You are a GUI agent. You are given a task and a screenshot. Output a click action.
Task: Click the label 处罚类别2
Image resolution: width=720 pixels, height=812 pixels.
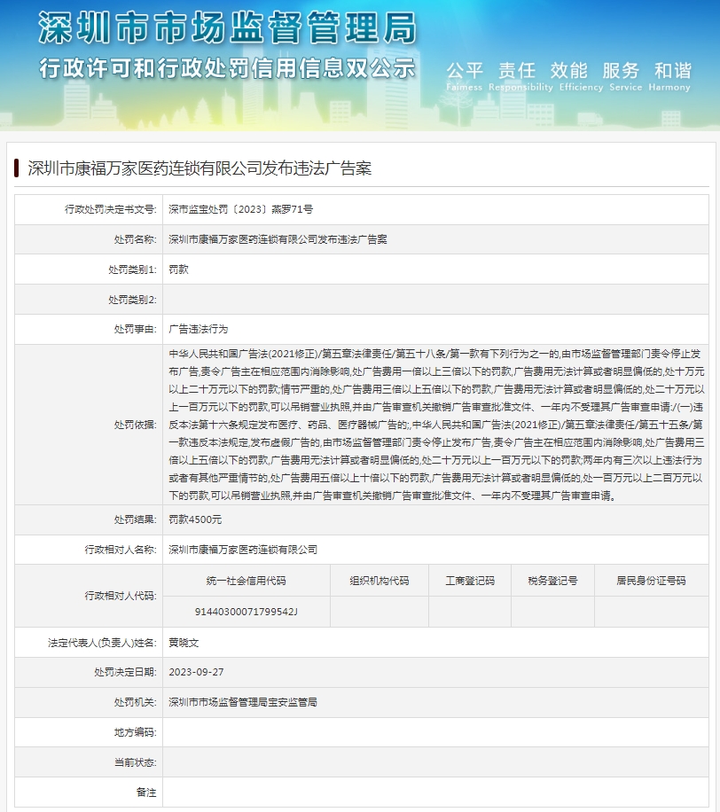pyautogui.click(x=132, y=300)
